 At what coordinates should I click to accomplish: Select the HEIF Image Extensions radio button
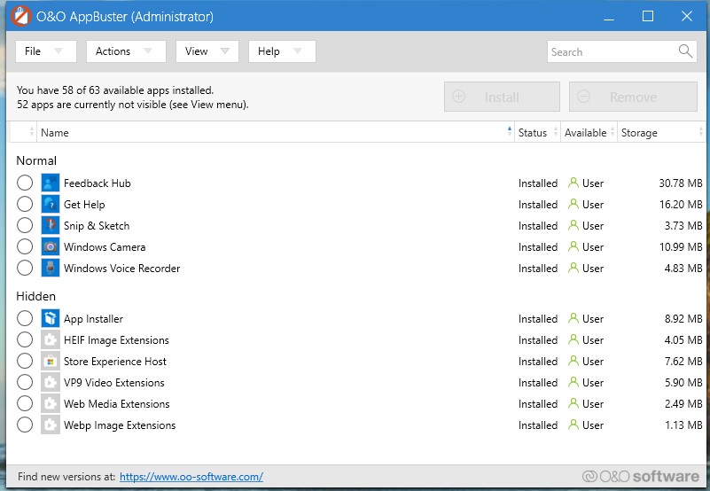point(25,340)
